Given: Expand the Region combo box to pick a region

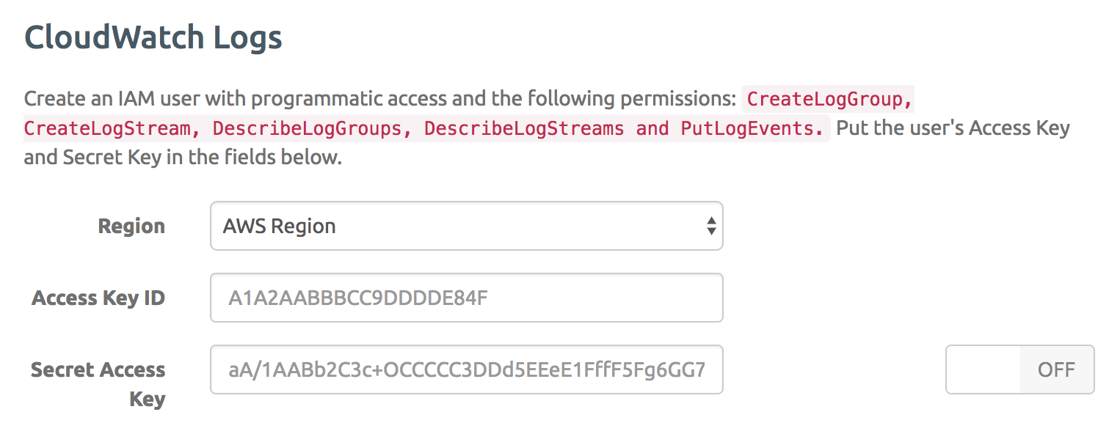Looking at the screenshot, I should tap(467, 226).
